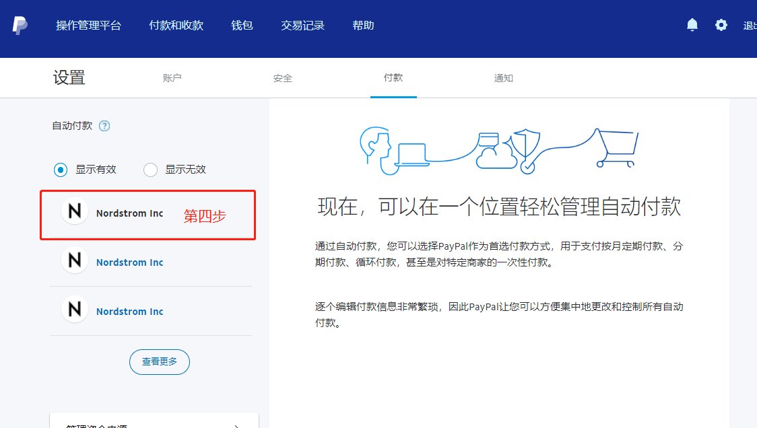Enable the active payments filter option

59,170
